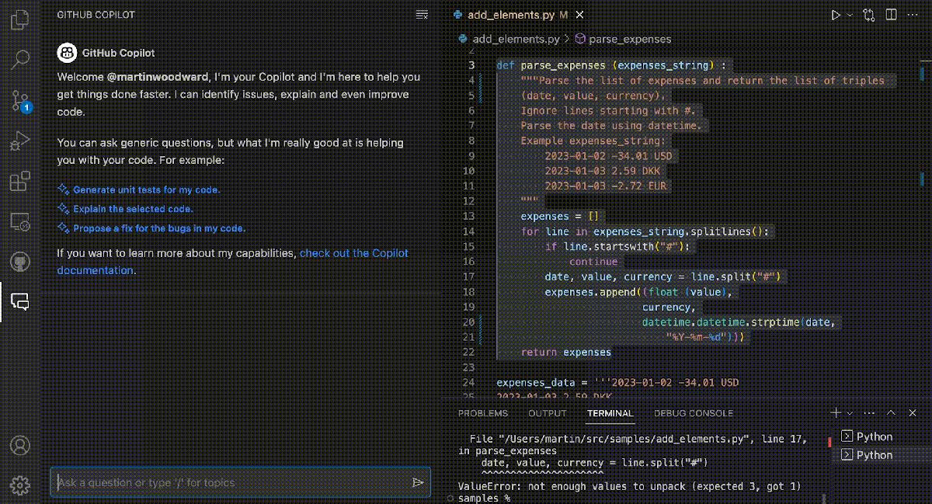Create a new terminal with plus icon
This screenshot has height=504, width=932.
pyautogui.click(x=836, y=413)
